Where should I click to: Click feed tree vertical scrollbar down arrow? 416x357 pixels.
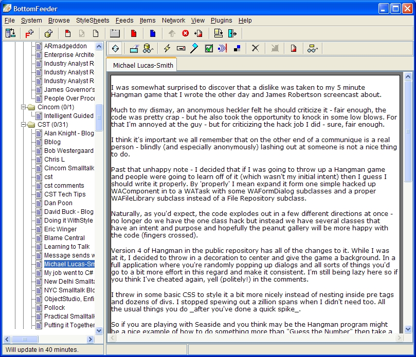pyautogui.click(x=99, y=331)
